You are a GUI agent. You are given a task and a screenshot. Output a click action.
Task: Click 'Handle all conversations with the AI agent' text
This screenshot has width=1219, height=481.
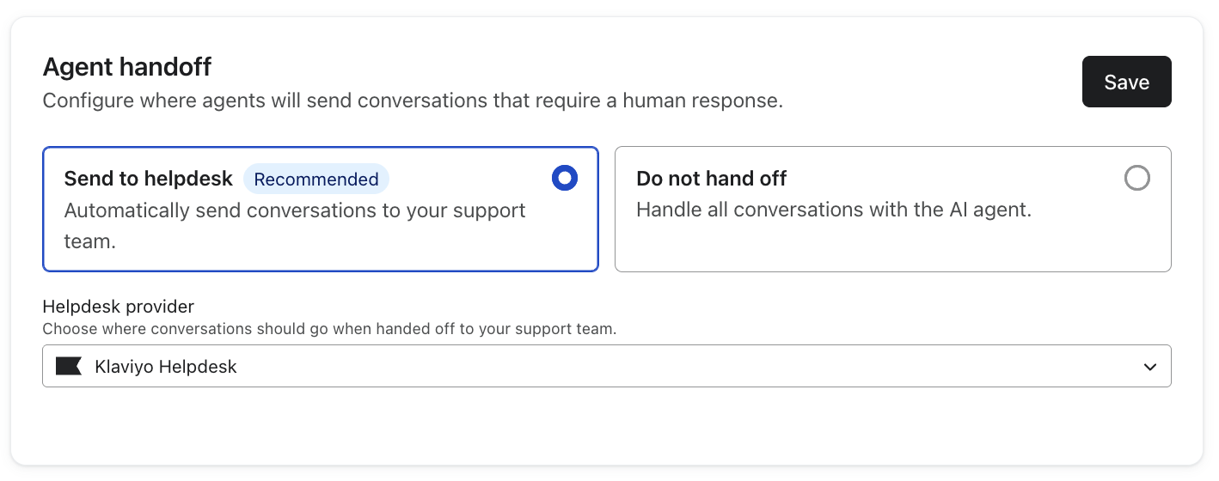click(833, 210)
